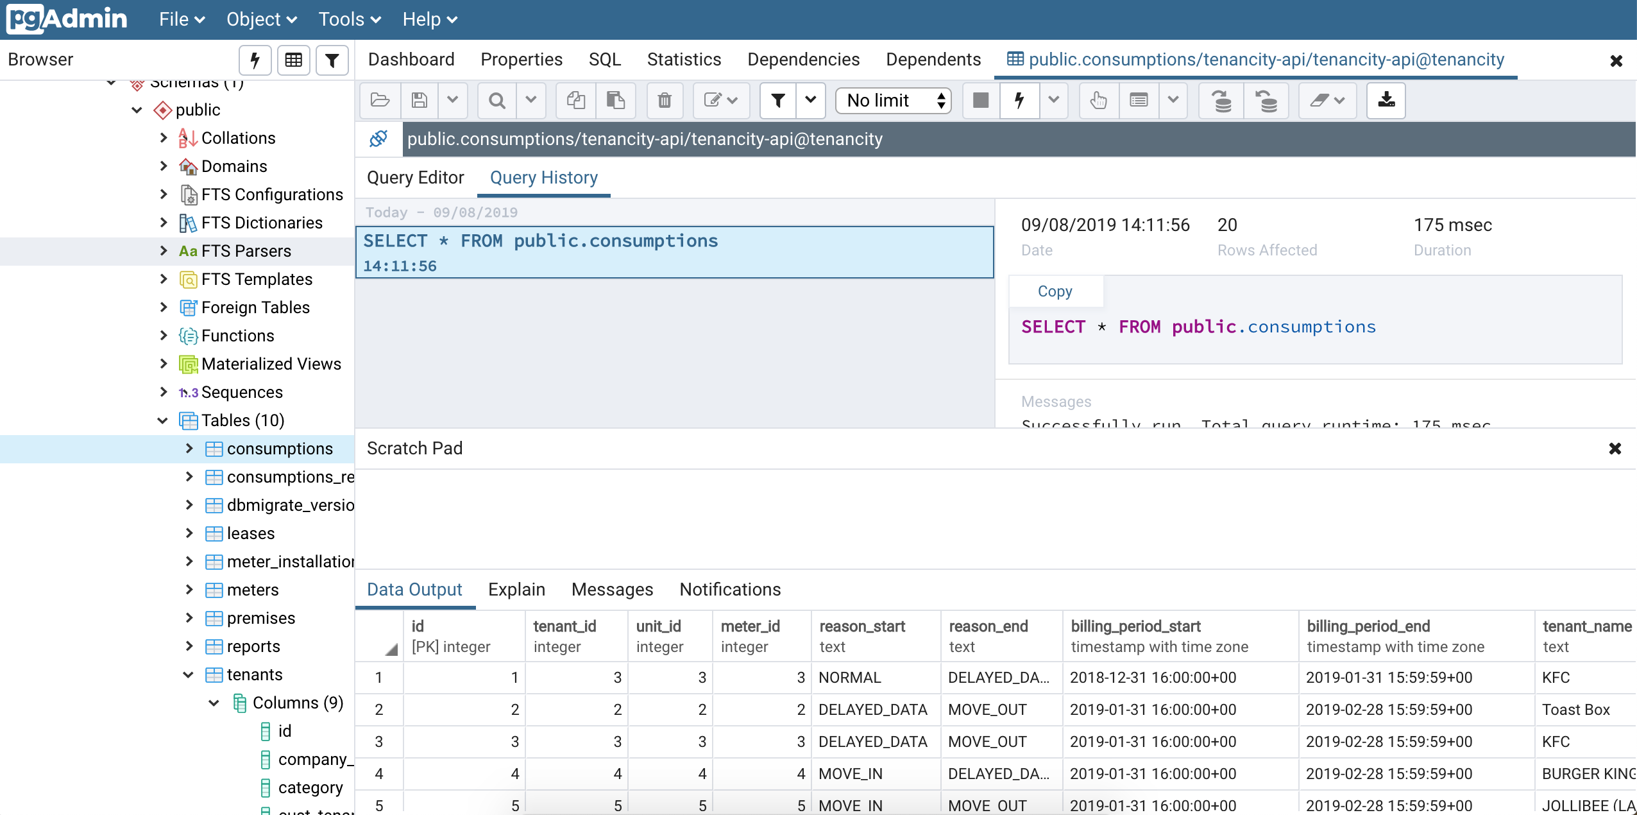Click the Download as CSV icon
1637x815 pixels.
[x=1386, y=101]
